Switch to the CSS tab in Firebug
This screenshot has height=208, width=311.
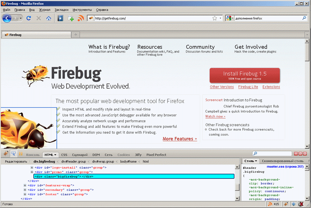(x=64, y=155)
